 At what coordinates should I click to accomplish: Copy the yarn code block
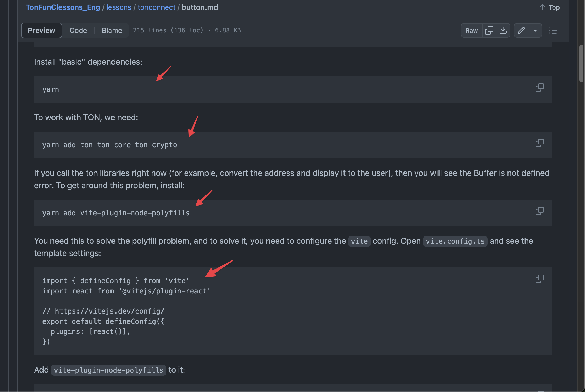tap(539, 88)
